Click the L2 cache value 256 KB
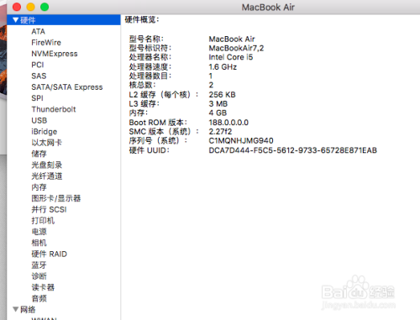 pos(222,95)
